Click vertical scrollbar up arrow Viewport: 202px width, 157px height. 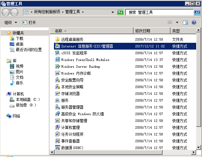point(198,30)
